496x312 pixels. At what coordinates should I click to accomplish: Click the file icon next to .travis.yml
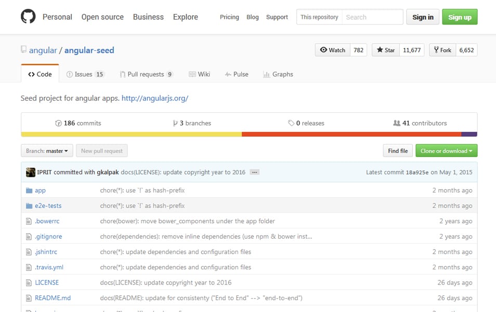click(29, 267)
